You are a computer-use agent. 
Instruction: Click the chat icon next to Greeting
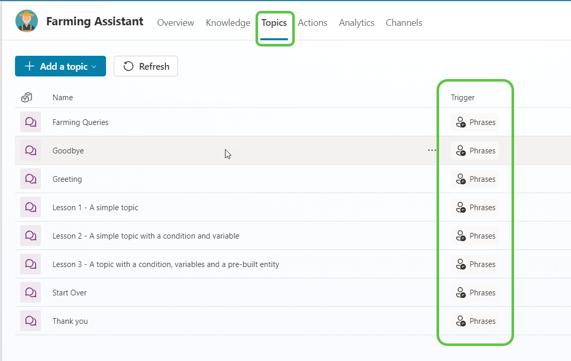(31, 179)
